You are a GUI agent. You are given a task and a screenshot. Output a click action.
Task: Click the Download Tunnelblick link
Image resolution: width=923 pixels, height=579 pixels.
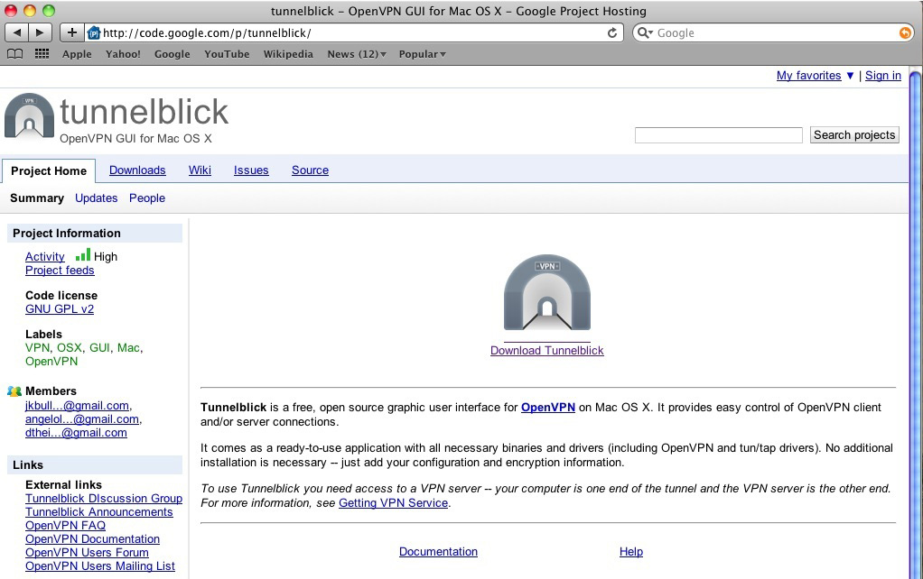[x=547, y=350]
